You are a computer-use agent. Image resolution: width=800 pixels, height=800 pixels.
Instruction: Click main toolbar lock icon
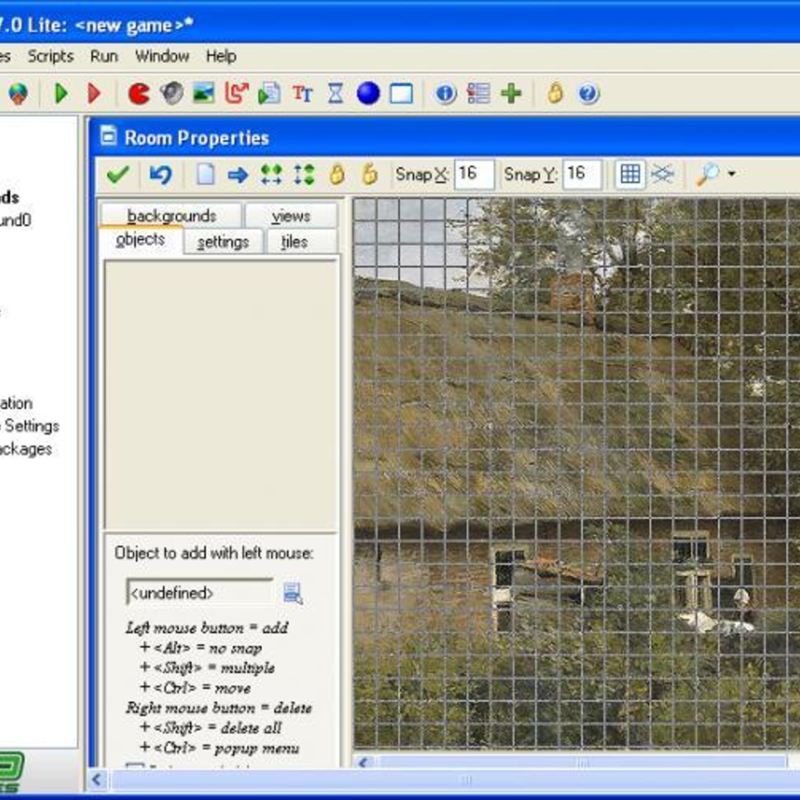[555, 93]
